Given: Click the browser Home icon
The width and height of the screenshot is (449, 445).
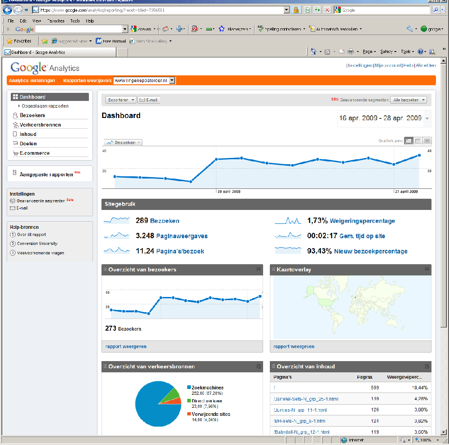Looking at the screenshot, I should 313,52.
